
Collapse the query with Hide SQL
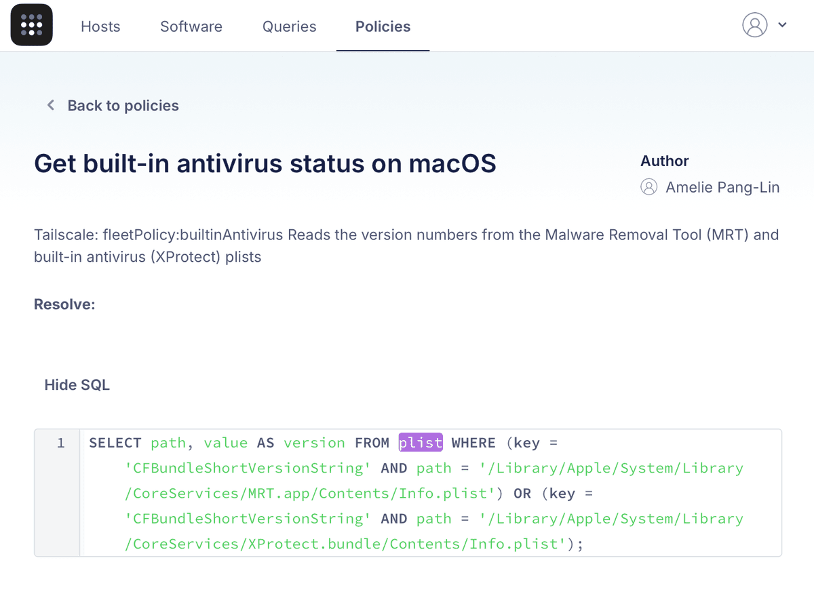[77, 385]
